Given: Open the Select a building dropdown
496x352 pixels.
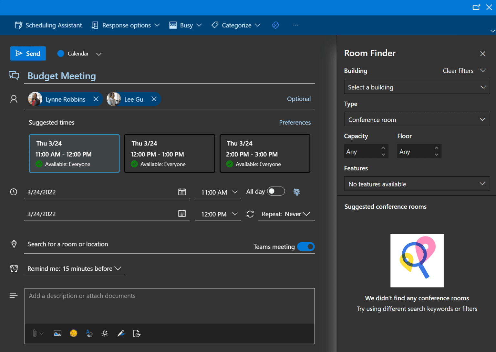Looking at the screenshot, I should click(417, 87).
